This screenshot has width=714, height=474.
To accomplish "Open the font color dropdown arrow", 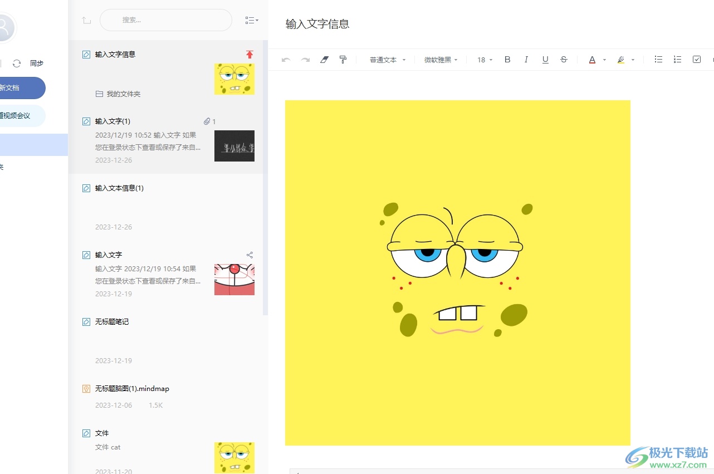I will tap(604, 60).
